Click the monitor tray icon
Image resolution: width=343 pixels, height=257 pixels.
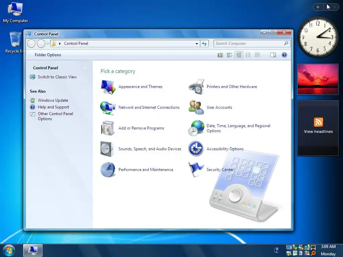pyautogui.click(x=289, y=248)
